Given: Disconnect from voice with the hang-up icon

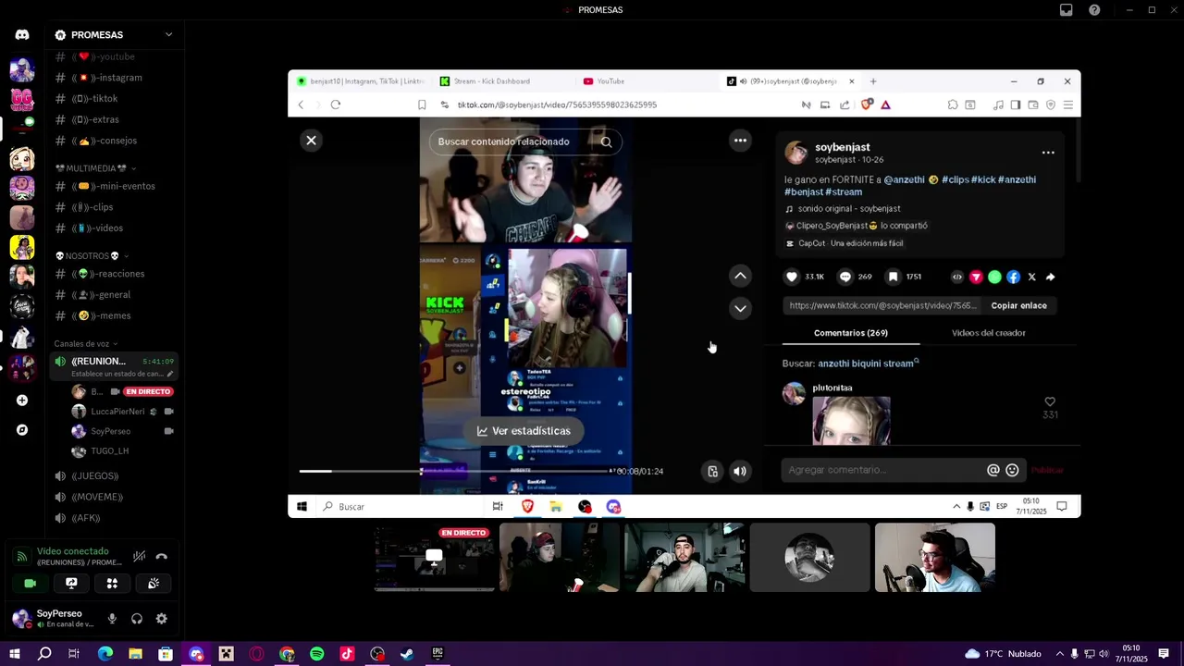Looking at the screenshot, I should (x=162, y=557).
